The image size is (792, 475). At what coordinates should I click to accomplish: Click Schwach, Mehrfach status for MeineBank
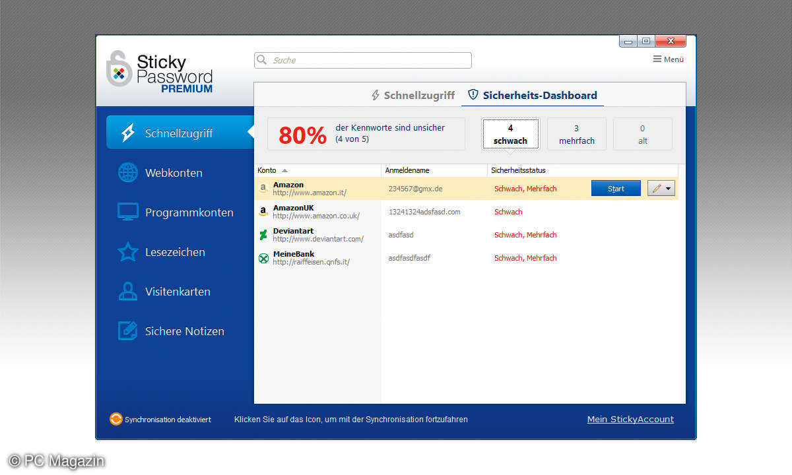click(x=525, y=258)
